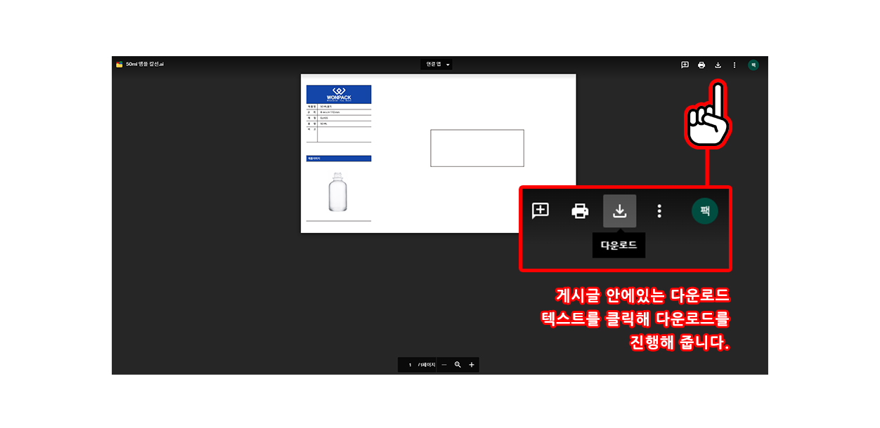The height and width of the screenshot is (428, 880).
Task: Click the small print icon in the viewer header
Action: point(701,65)
